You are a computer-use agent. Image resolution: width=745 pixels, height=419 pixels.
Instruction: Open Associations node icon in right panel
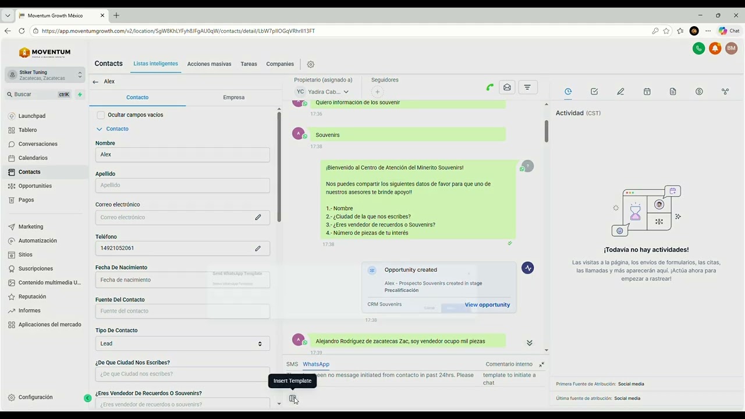725,91
